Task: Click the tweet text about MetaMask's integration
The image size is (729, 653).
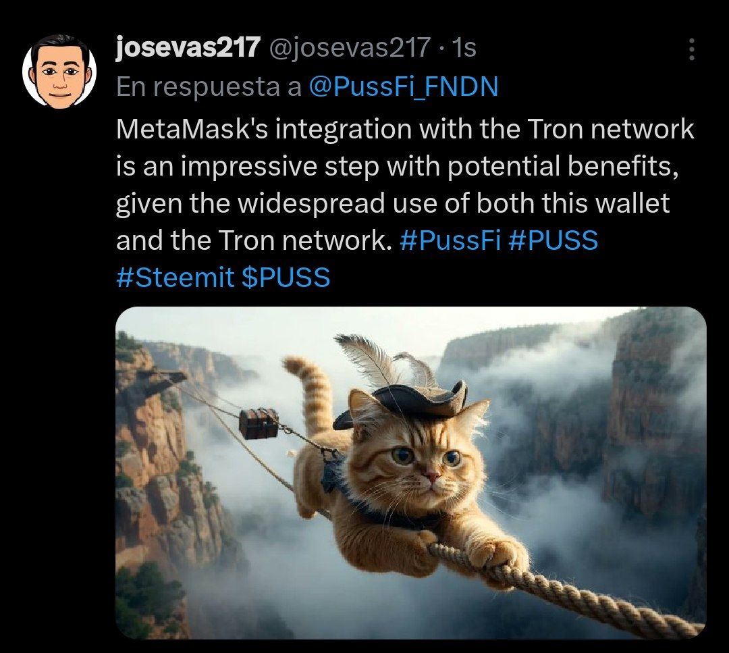Action: coord(405,203)
